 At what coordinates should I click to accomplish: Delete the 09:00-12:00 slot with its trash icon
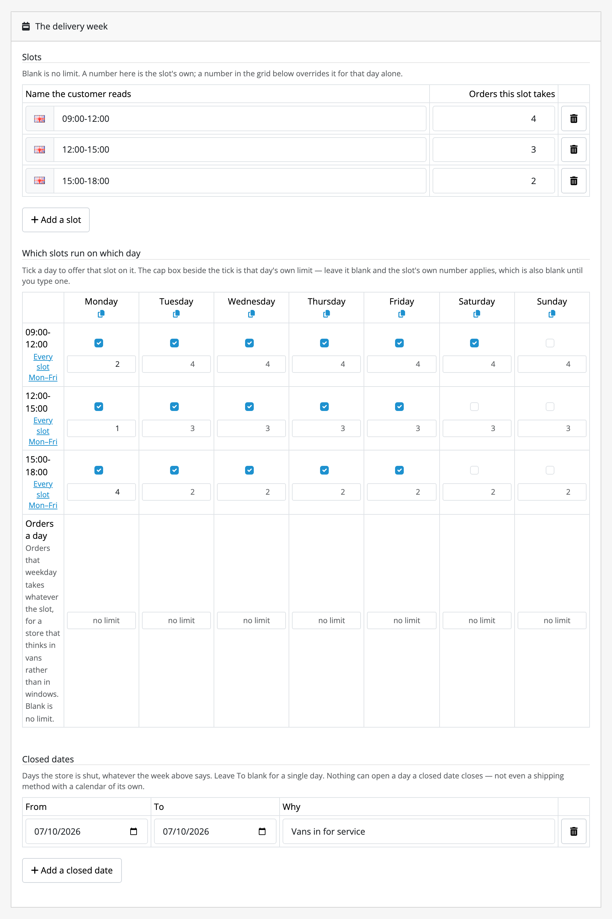(x=573, y=118)
